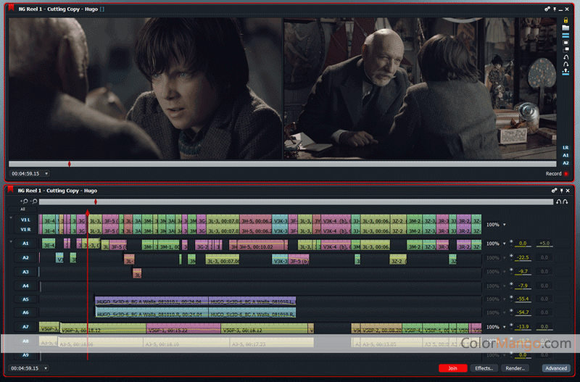Pin the timeline window with pushpin icon
Viewport: 580px width, 382px height.
coord(561,191)
